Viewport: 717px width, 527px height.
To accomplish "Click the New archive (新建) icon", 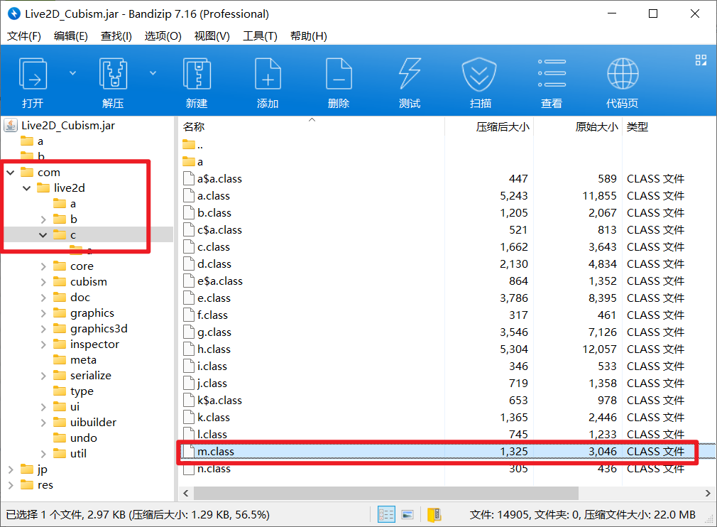I will click(x=197, y=74).
